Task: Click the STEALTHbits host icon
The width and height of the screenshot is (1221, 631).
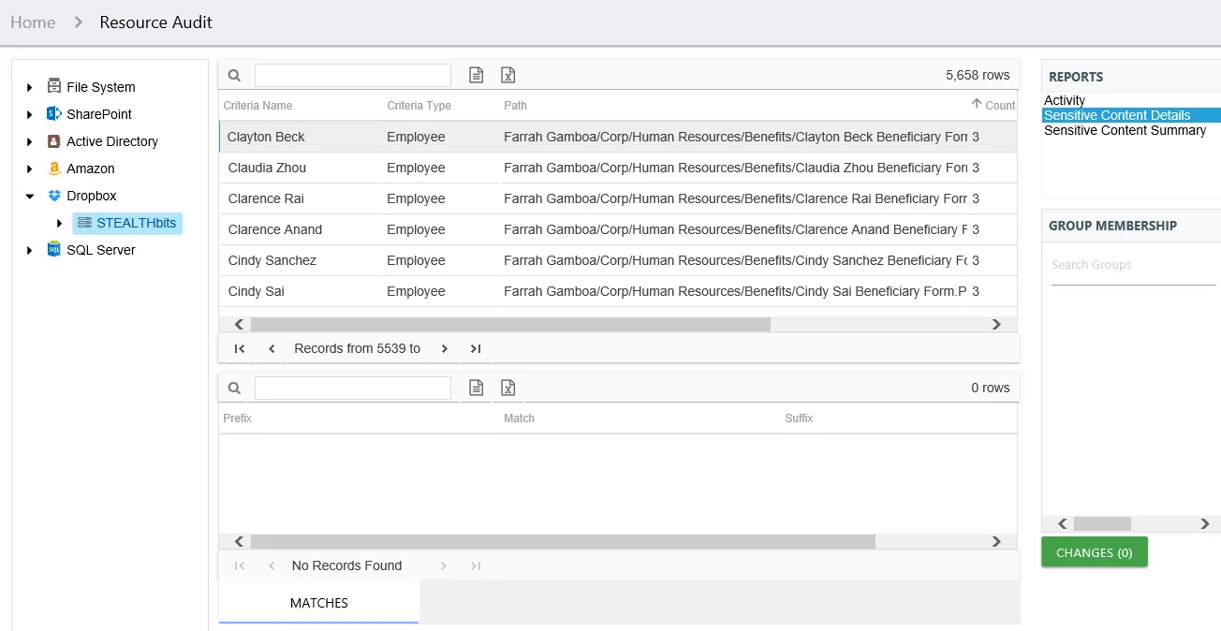Action: pyautogui.click(x=84, y=223)
